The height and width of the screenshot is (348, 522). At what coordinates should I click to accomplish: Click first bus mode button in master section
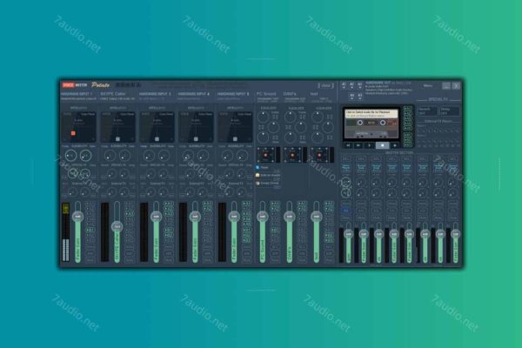pyautogui.click(x=346, y=167)
